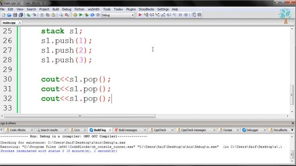Paste using the clipboard icon
Viewport: 296px width, 166px height.
(54, 15)
